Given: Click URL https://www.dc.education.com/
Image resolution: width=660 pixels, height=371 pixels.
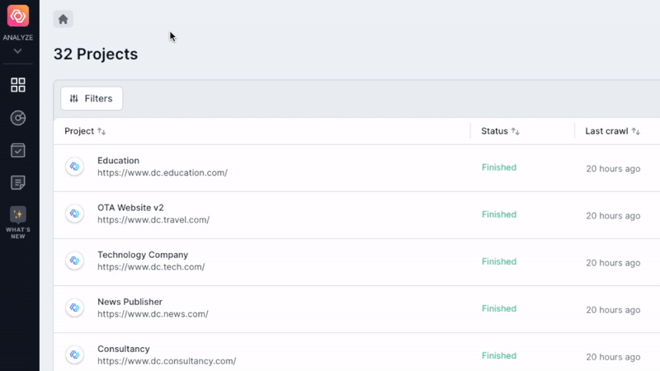Looking at the screenshot, I should click(163, 173).
